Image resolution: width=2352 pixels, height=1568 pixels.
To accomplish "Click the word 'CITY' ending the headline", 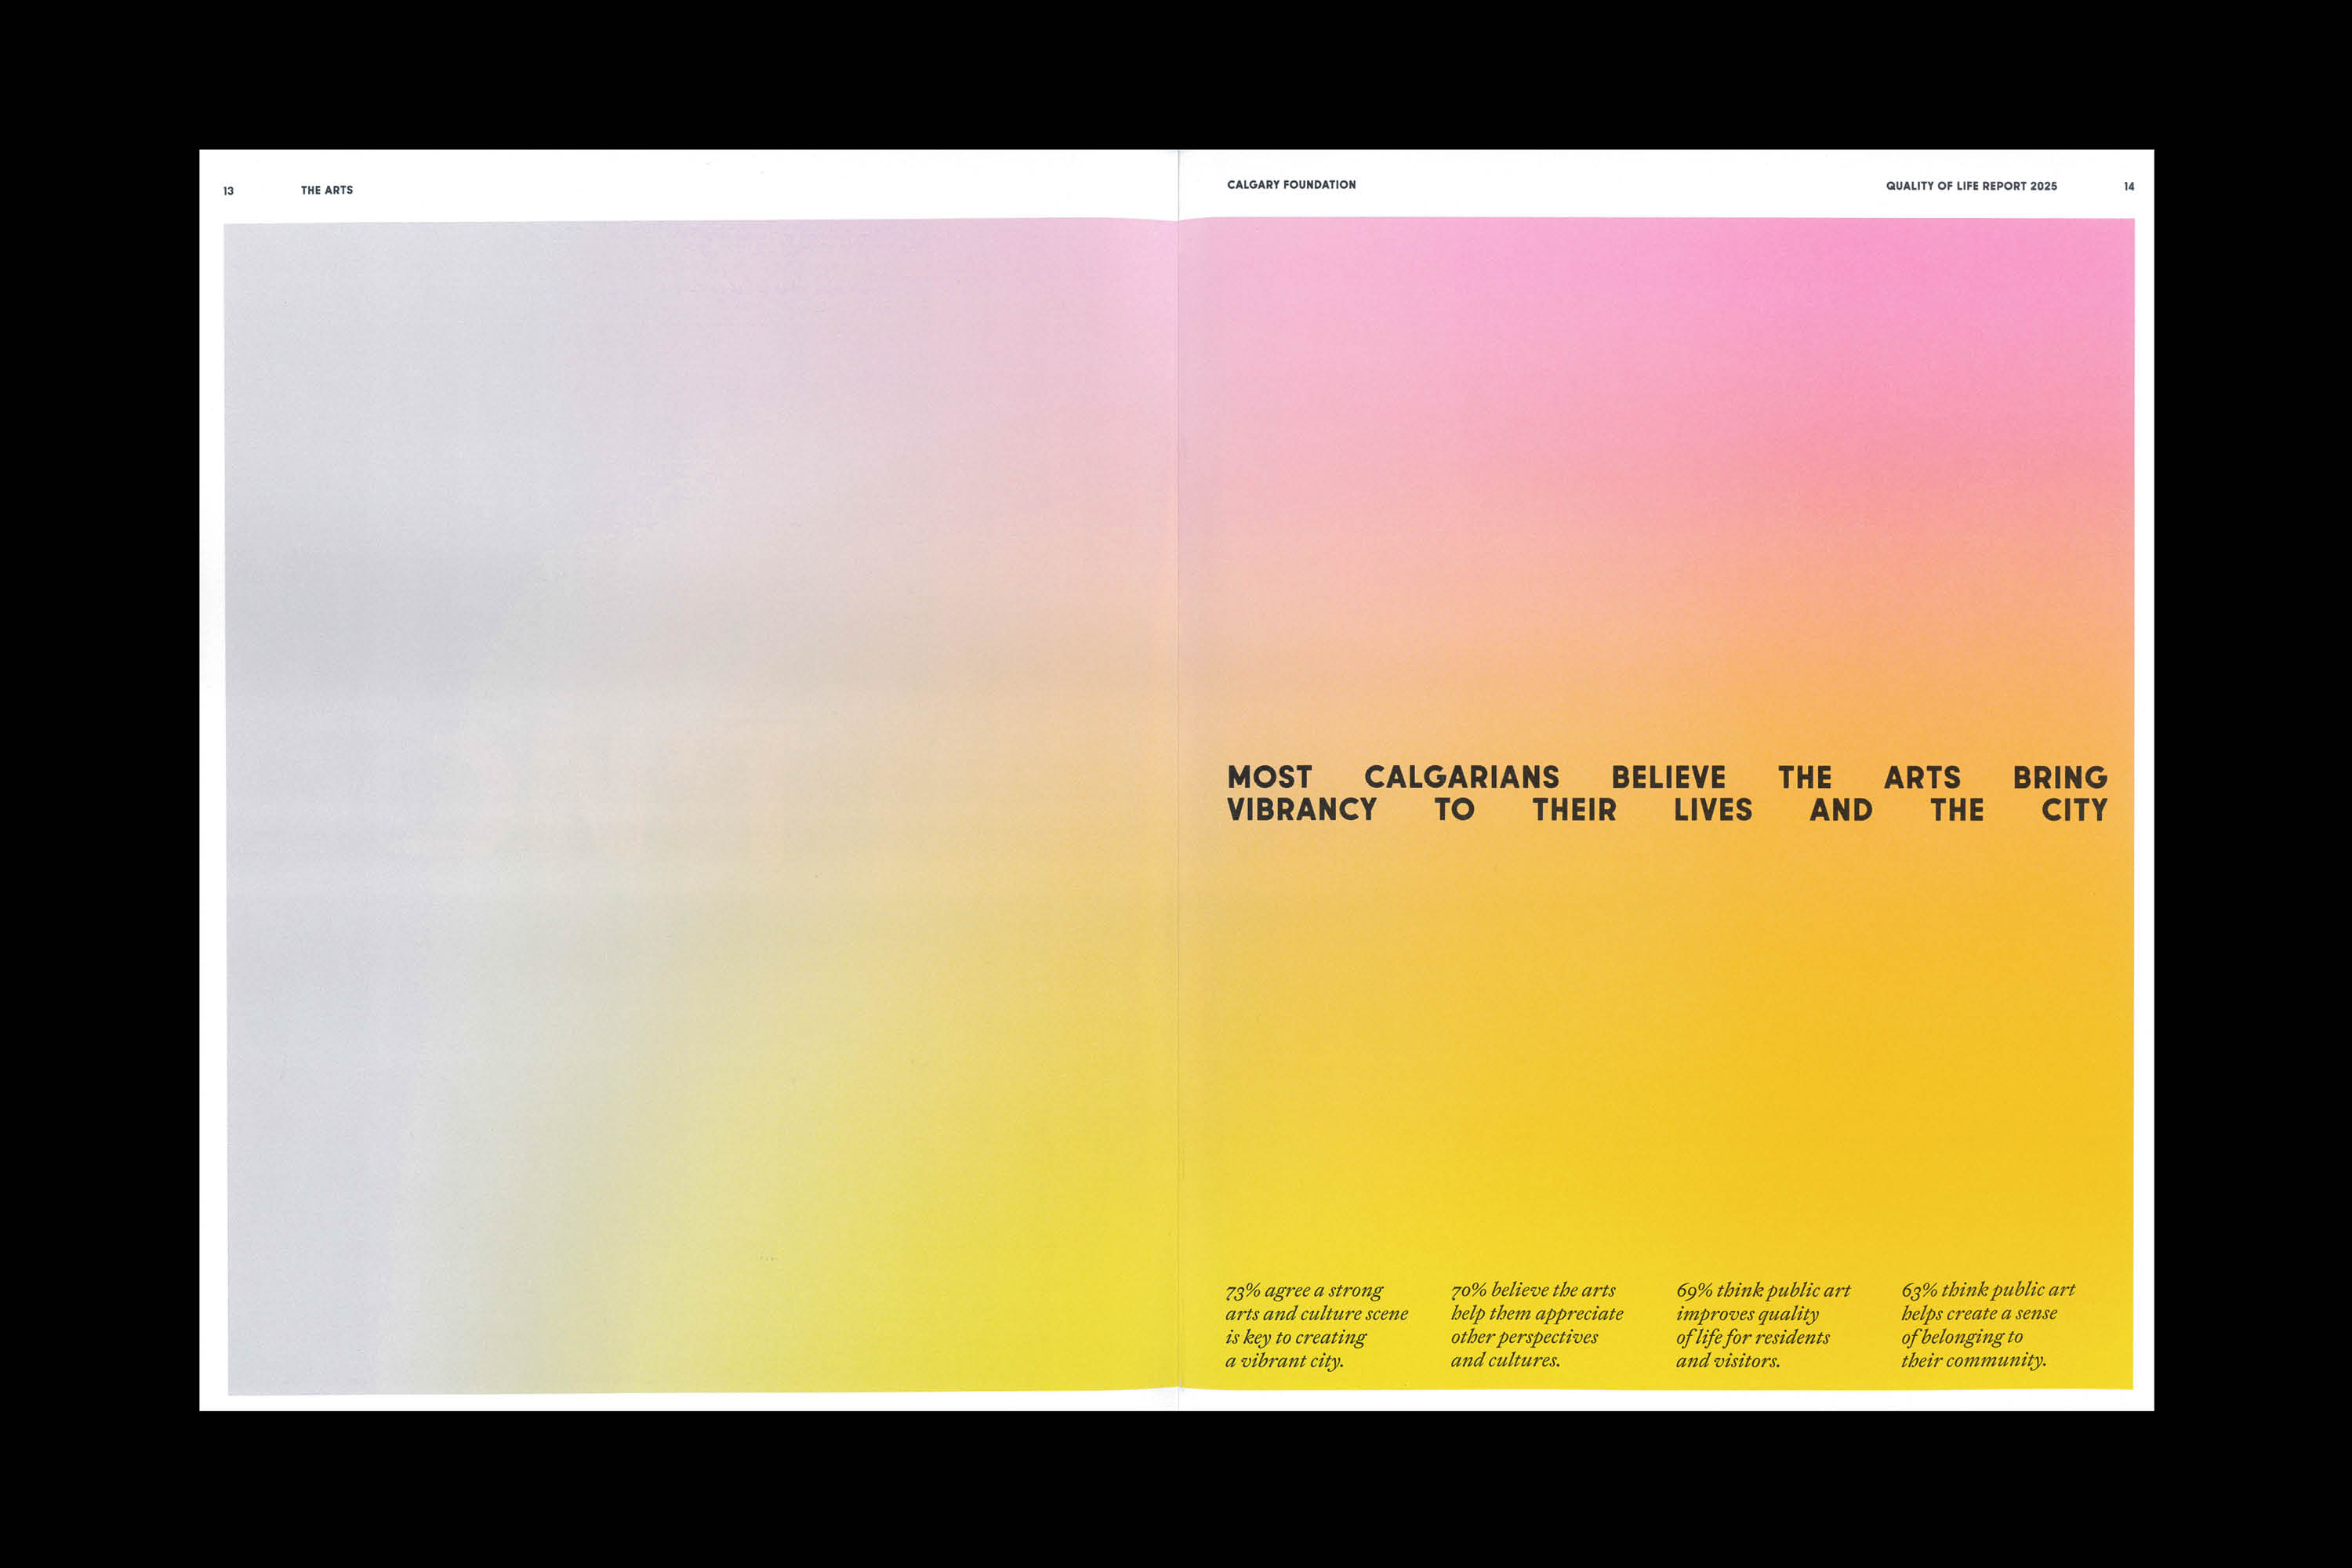I will tap(2074, 810).
